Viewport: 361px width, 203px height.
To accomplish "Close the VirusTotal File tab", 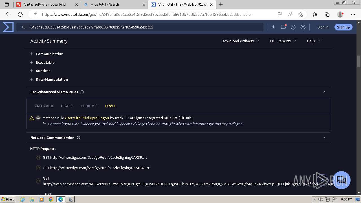I will tap(211, 5).
